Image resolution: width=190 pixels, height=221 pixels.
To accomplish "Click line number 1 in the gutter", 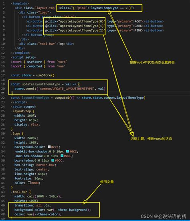I will [4, 4].
